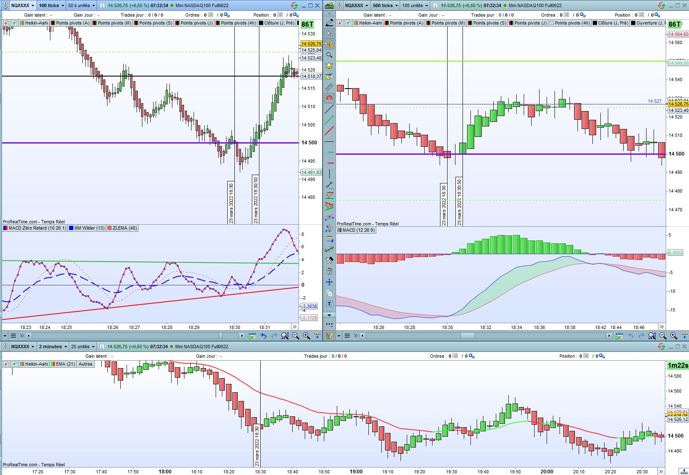Click the copy objects tool
The height and width of the screenshot is (475, 689).
[329, 293]
